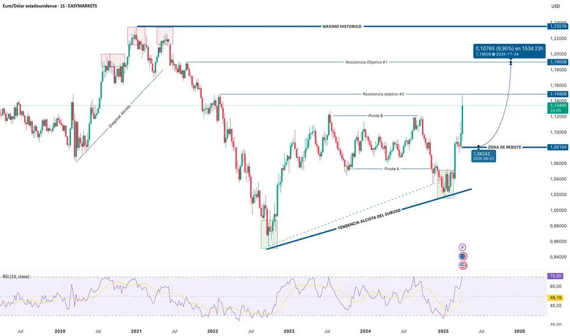Screen dimensions: 570x336
Task: Click the purple 70,85 RSI value tag
Action: 555,276
